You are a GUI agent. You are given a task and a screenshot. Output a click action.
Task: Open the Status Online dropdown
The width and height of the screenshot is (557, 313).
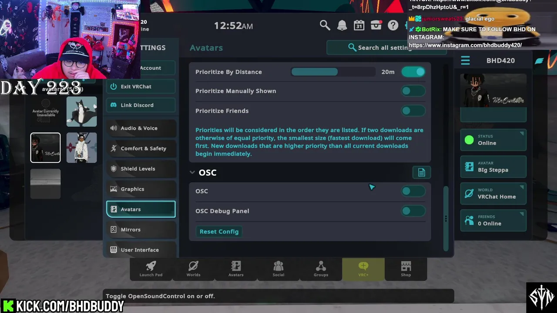click(493, 140)
